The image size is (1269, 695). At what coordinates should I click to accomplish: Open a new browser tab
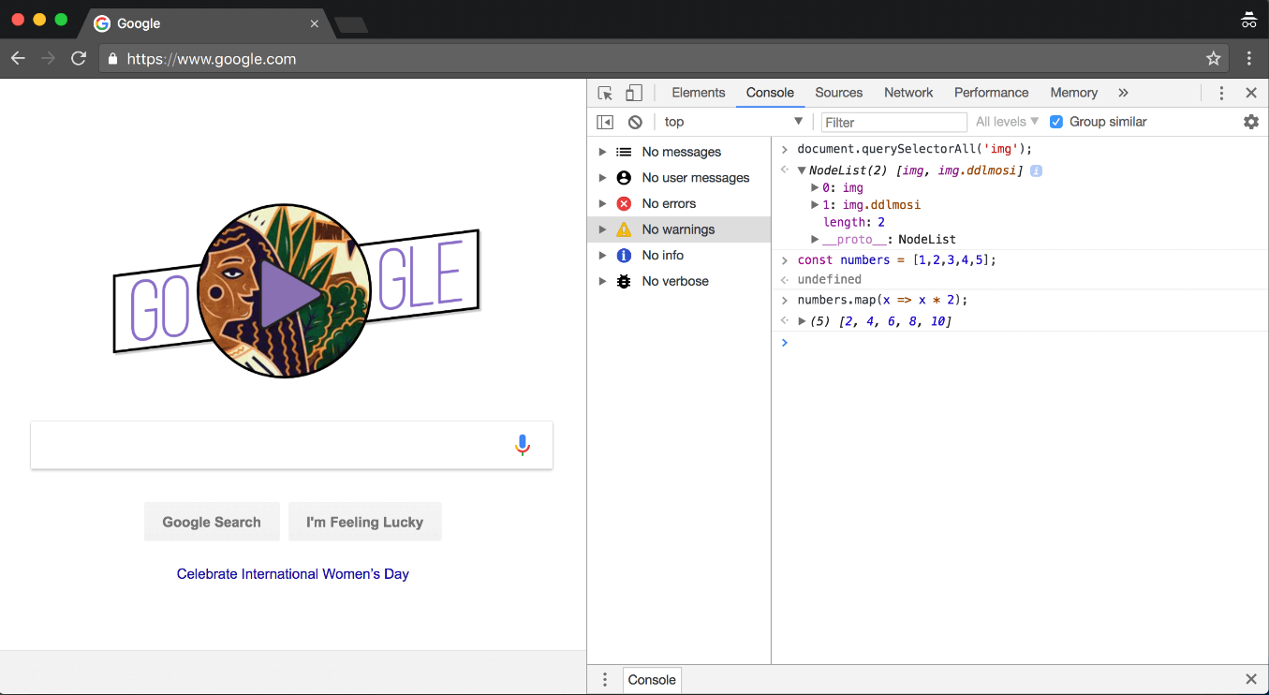[x=351, y=24]
